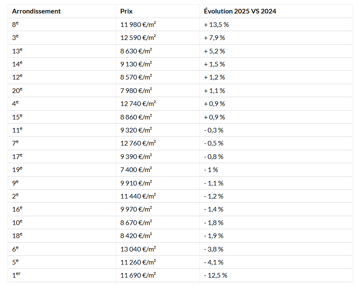Click the 13e arrondissement row label
The height and width of the screenshot is (286, 355).
(x=17, y=51)
